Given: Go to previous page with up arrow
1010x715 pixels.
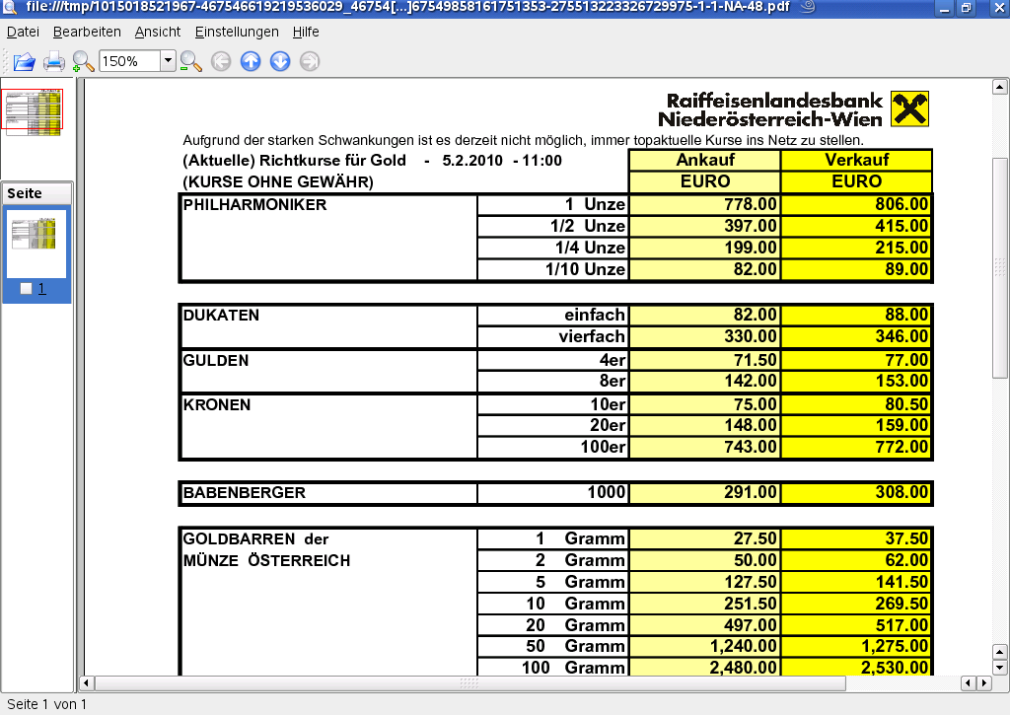Looking at the screenshot, I should tap(251, 62).
